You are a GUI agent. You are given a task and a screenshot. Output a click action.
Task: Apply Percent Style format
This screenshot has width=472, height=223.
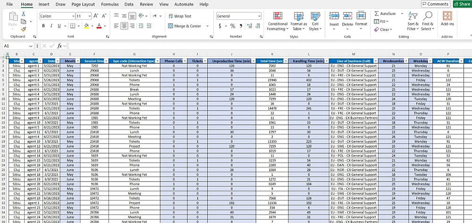(233, 26)
